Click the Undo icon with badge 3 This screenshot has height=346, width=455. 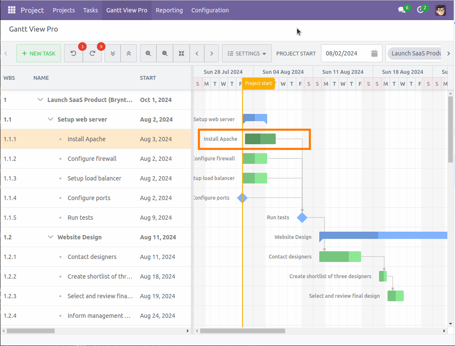tap(73, 53)
